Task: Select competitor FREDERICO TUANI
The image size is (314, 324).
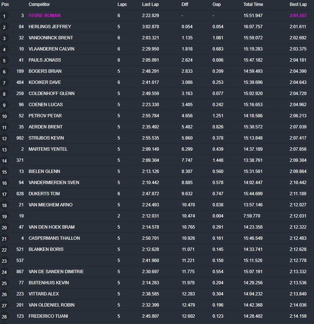Action: 48,316
